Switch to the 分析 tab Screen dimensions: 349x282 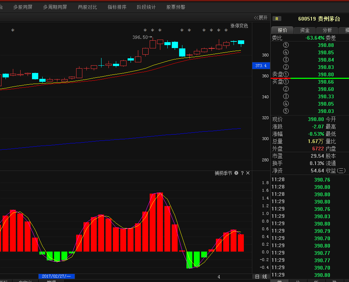pyautogui.click(x=327, y=30)
